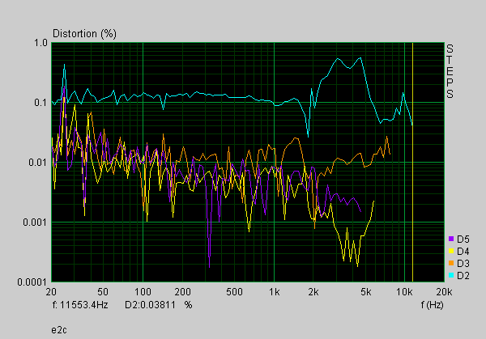Click the 0.1 y-axis tick label
Screen dimensions: 486x339
click(x=40, y=103)
